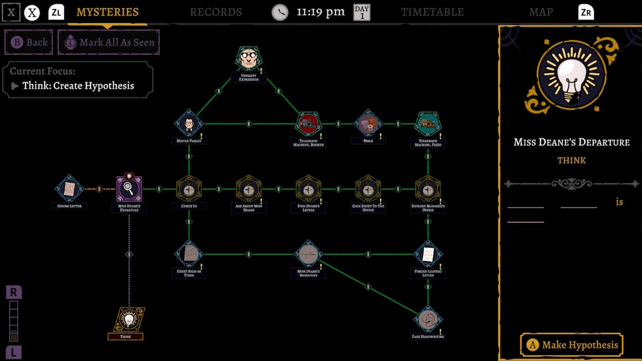
Task: Click the clock icon beside the time
Action: 280,12
